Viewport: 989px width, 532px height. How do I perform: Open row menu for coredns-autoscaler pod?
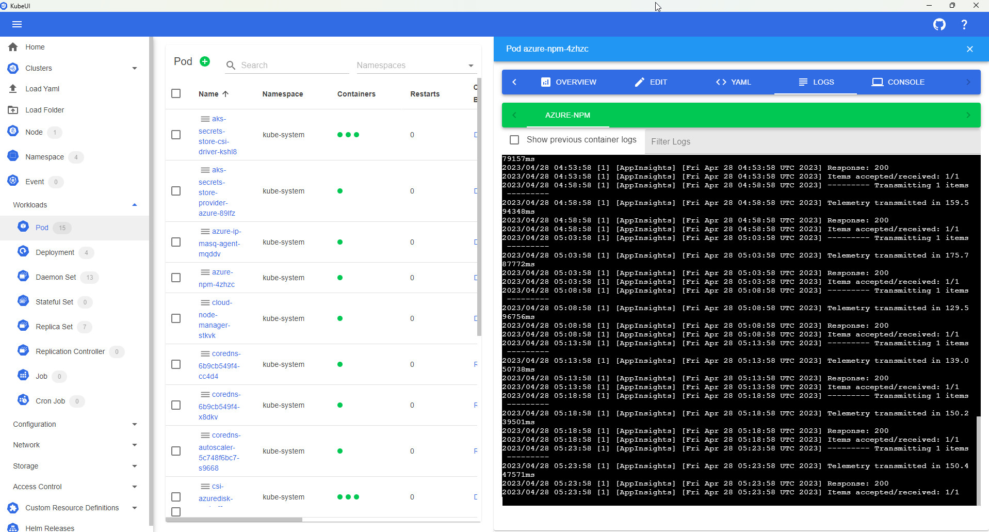(x=205, y=436)
